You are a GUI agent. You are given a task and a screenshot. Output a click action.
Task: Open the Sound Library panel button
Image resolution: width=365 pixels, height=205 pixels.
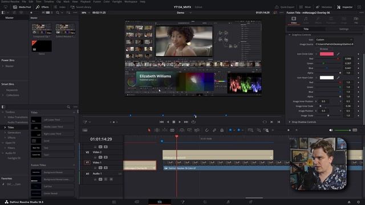coord(81,7)
